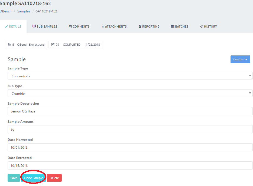Switch to the Comments tab
The width and height of the screenshot is (253, 186).
pos(79,26)
